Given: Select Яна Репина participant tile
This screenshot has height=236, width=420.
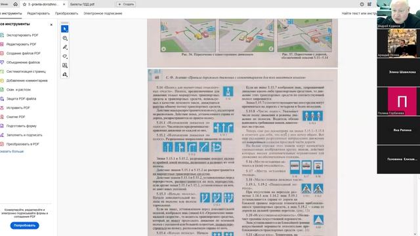Looking at the screenshot, I should tap(398, 130).
